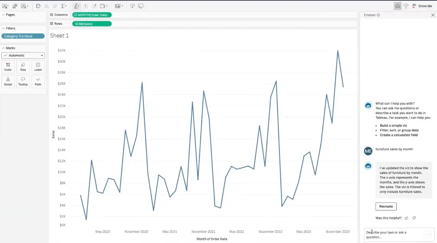Switch to the Sheet 1 worksheet
437x243 pixels.
tap(59, 35)
